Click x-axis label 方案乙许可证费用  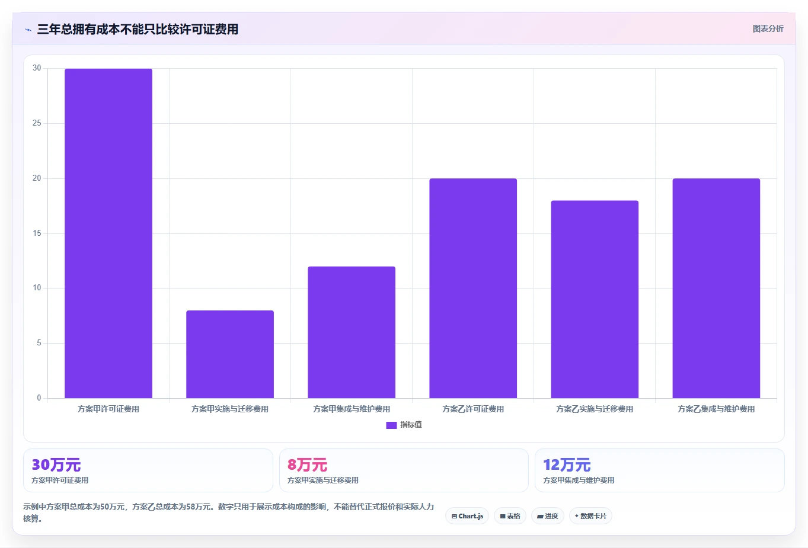coord(473,409)
